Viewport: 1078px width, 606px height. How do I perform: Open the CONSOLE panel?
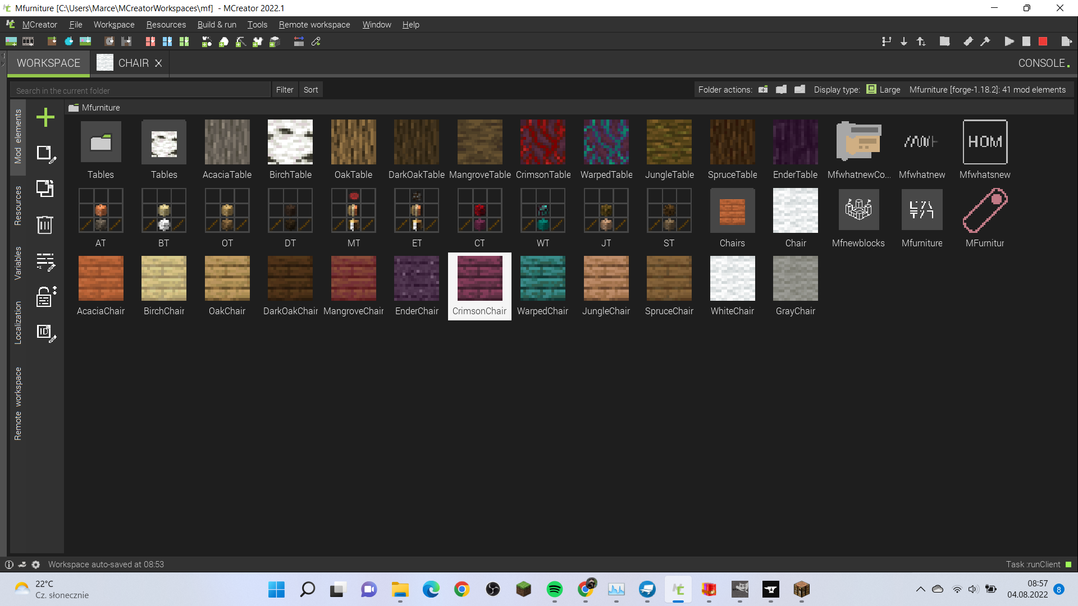[x=1043, y=63]
